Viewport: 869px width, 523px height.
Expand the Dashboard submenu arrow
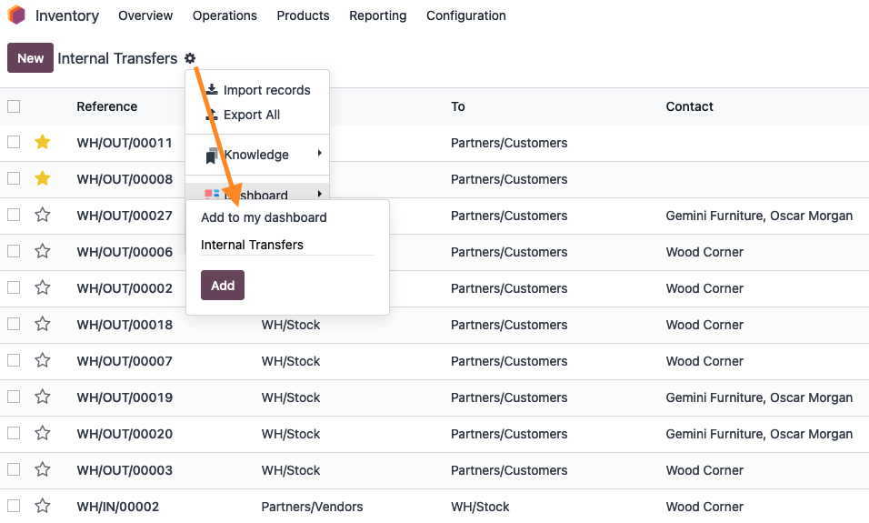pyautogui.click(x=319, y=194)
